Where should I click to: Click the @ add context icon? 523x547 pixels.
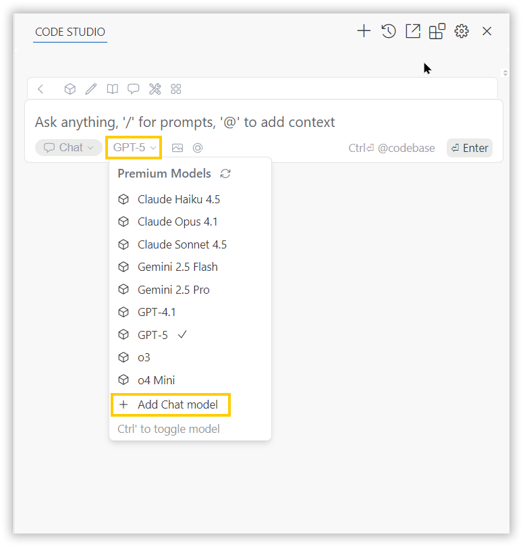(x=198, y=148)
